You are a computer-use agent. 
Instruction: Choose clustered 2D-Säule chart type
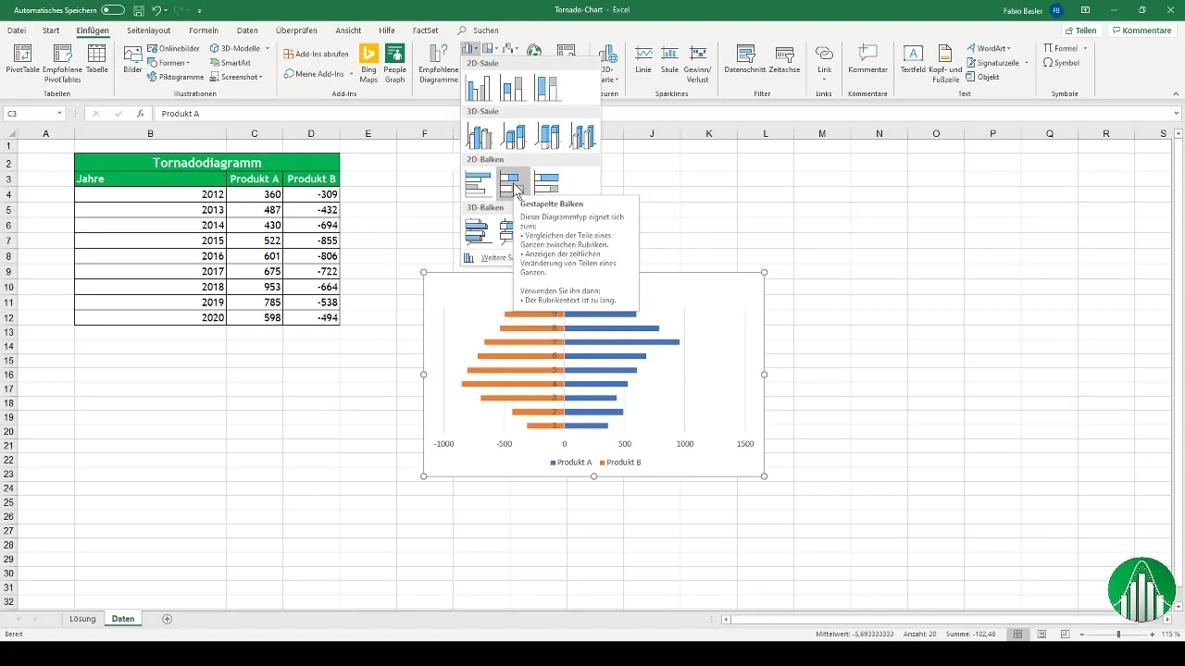[x=479, y=89]
